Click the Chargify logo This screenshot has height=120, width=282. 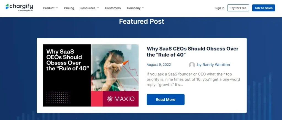pos(19,7)
